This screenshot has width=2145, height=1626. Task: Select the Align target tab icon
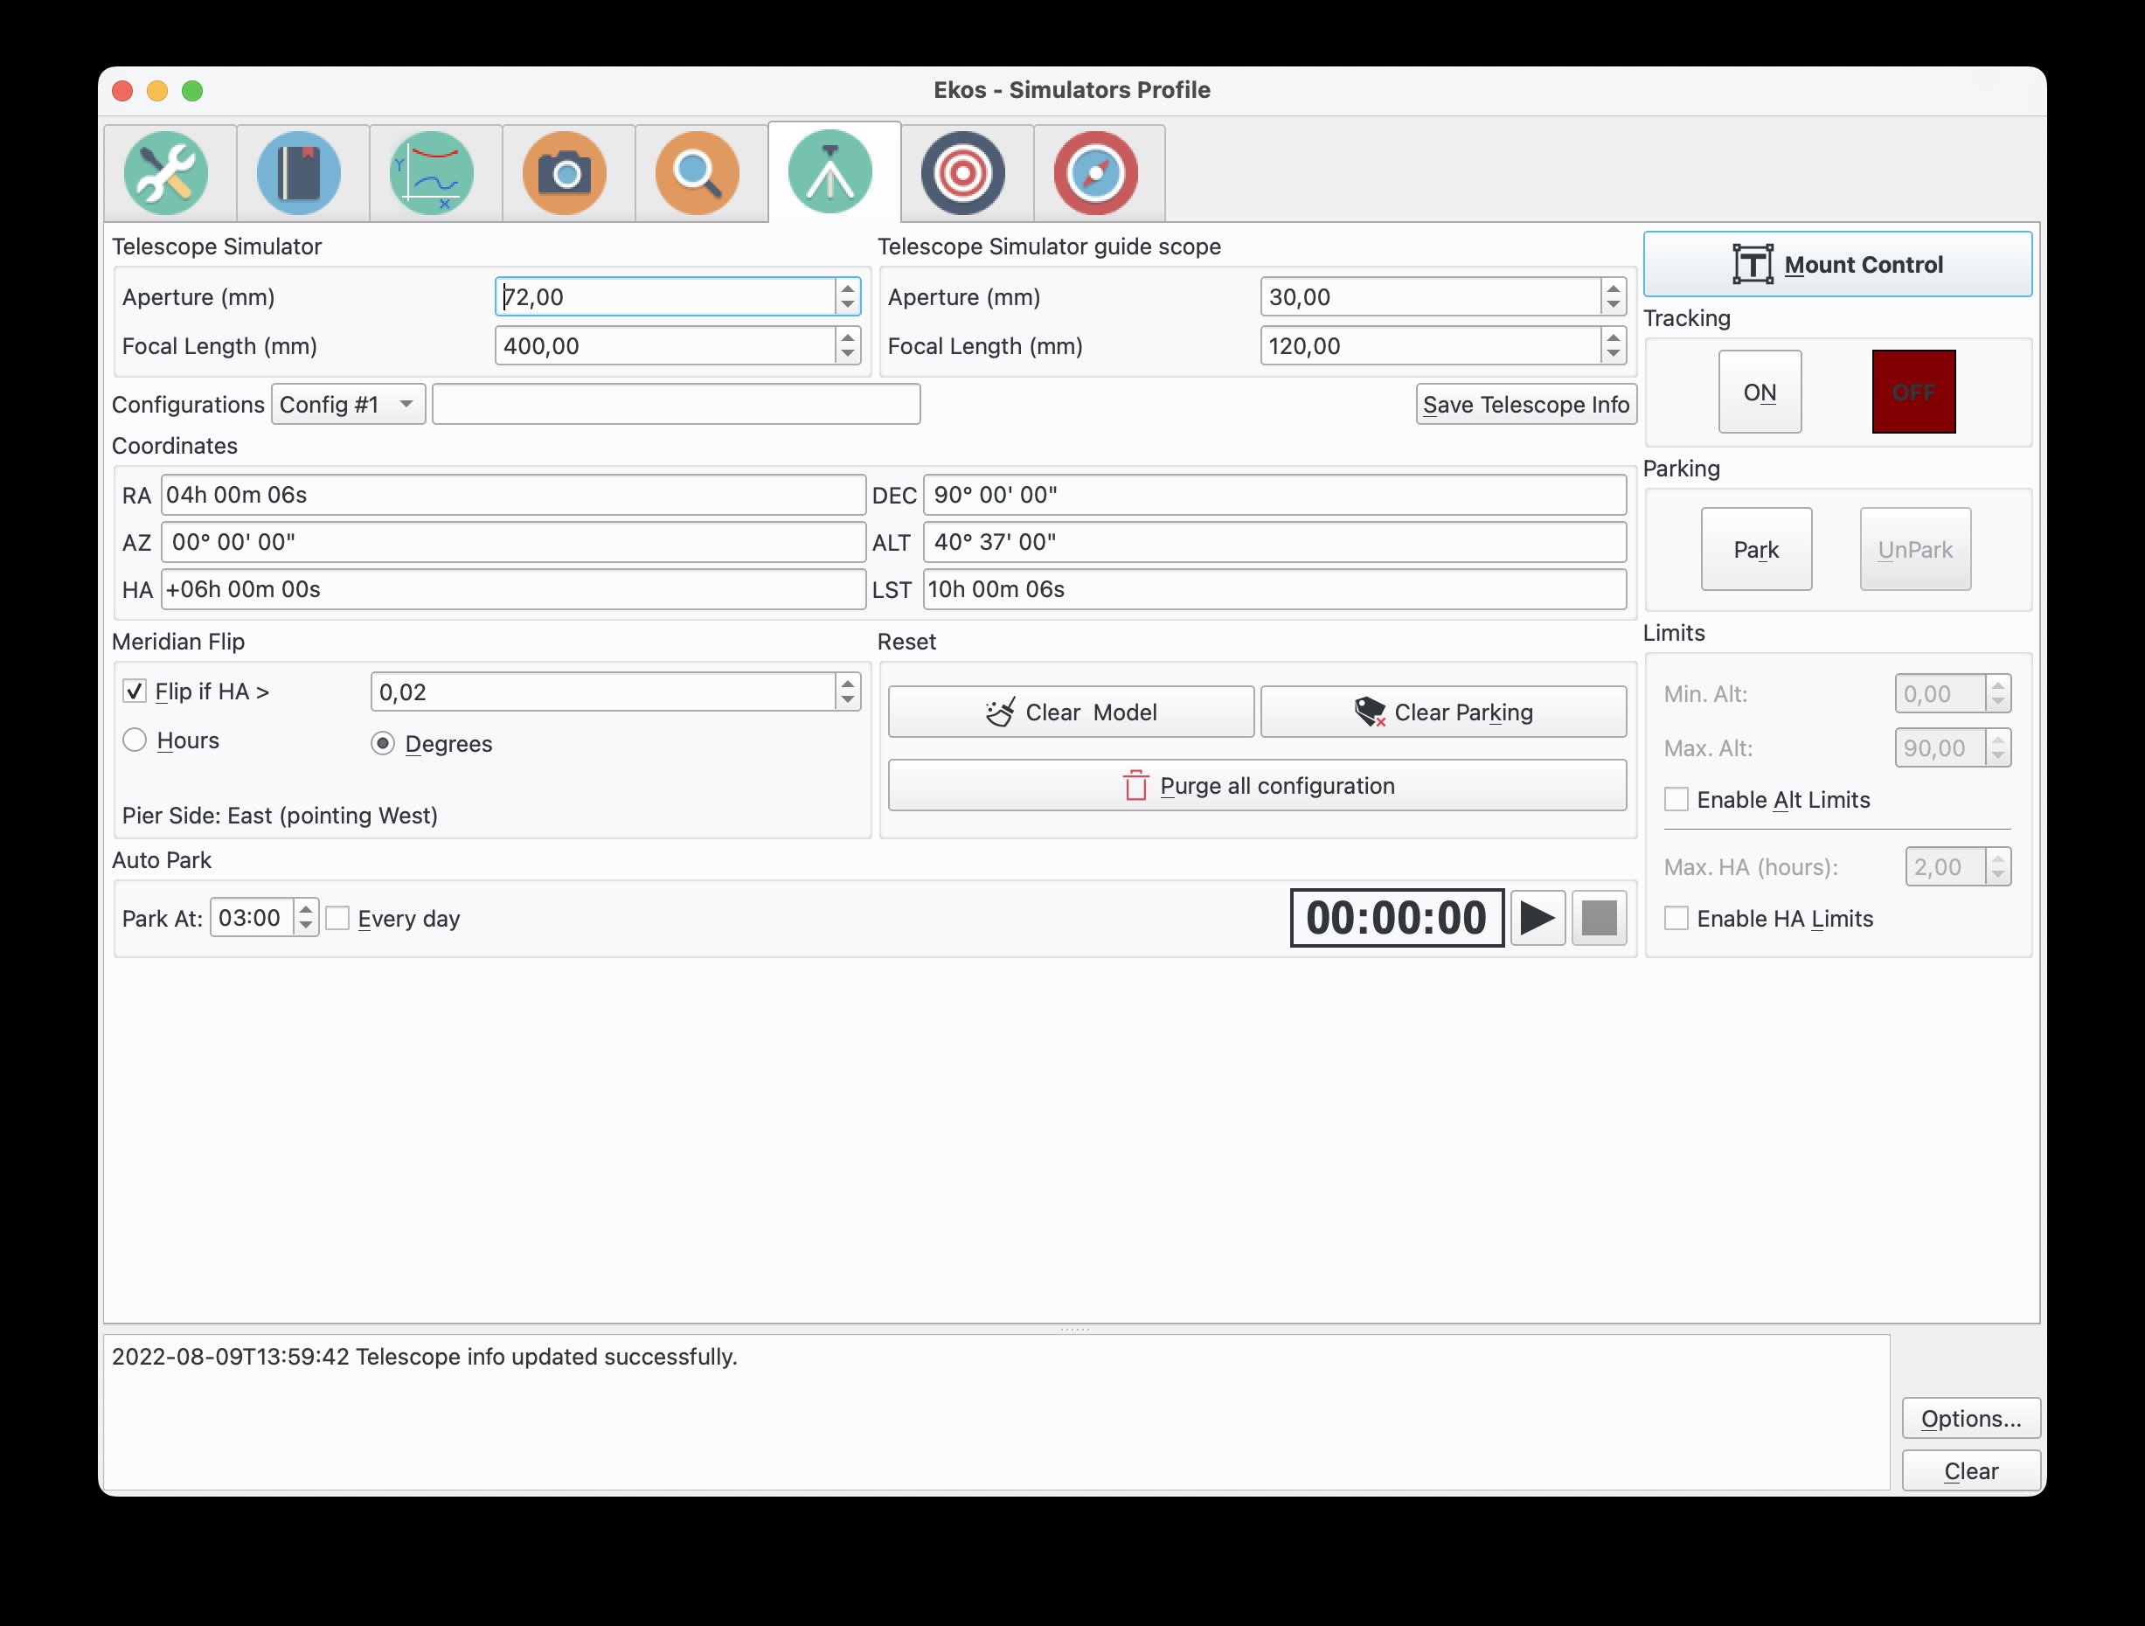click(x=963, y=172)
